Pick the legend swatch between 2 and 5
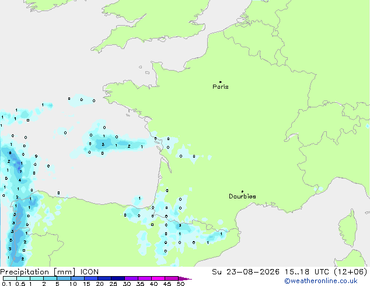Screen dimensions: 370x286 [50, 278]
